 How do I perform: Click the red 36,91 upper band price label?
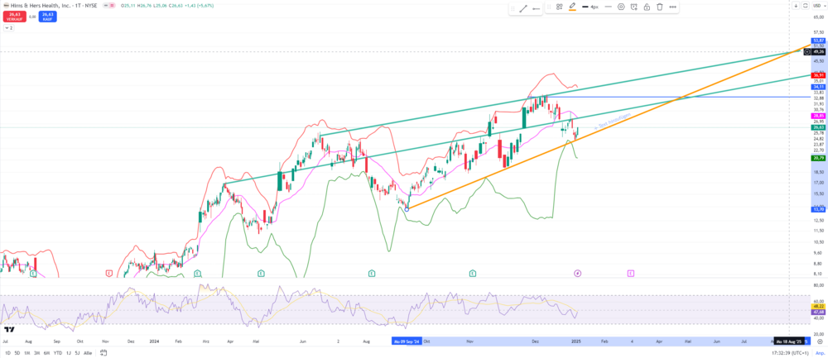[819, 75]
